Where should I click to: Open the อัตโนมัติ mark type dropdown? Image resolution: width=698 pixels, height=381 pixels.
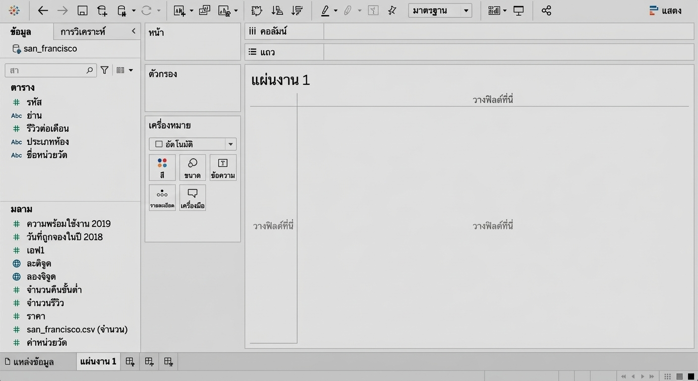point(192,144)
